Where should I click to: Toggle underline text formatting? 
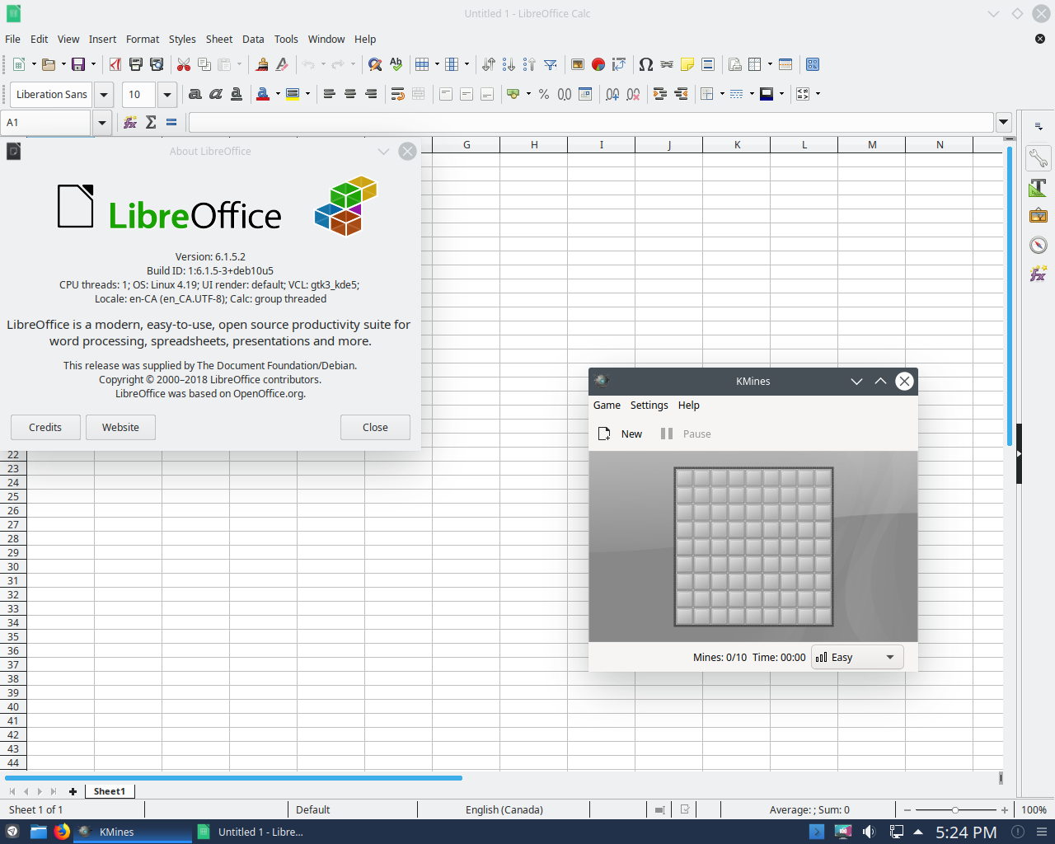coord(237,94)
